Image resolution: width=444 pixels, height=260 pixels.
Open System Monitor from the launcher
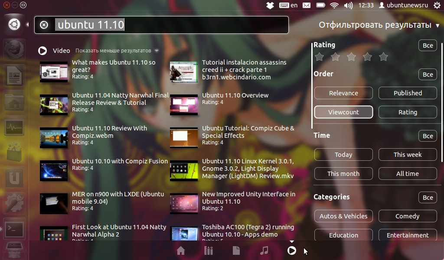tap(14, 127)
